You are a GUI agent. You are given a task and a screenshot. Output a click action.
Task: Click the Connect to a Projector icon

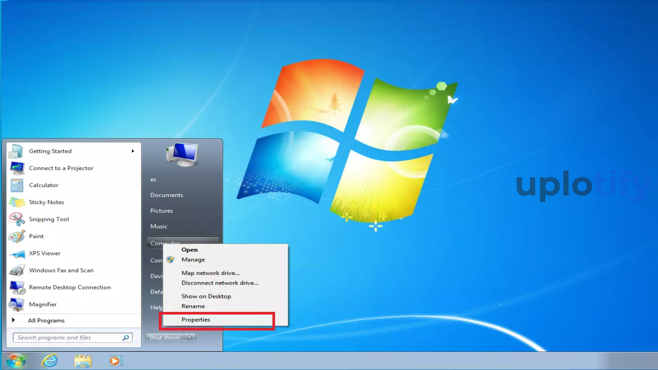point(16,168)
